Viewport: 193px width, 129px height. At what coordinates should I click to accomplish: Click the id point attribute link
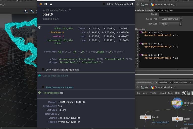tap(75, 52)
